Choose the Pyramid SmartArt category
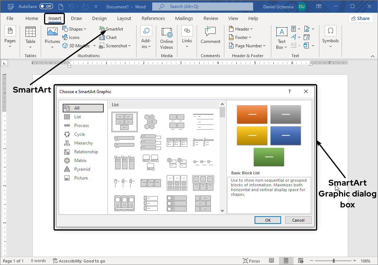 pos(82,169)
